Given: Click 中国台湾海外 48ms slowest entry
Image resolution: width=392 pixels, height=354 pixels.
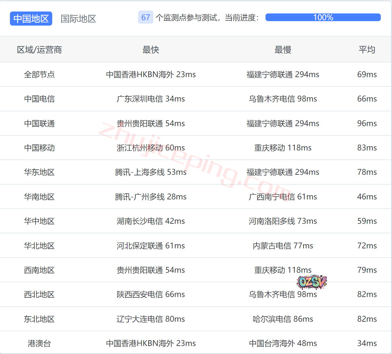Looking at the screenshot, I should pos(283,343).
